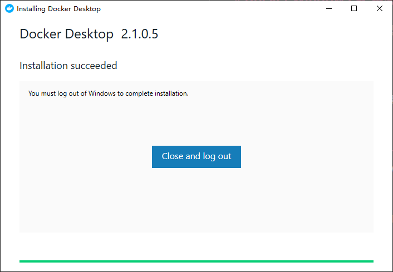Click the Docker whale icon in title bar
Image resolution: width=393 pixels, height=272 pixels.
pyautogui.click(x=9, y=8)
